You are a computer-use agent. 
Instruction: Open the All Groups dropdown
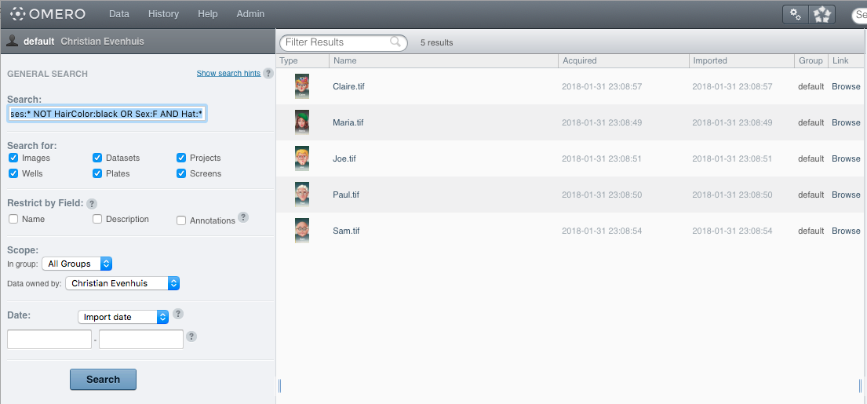point(77,264)
